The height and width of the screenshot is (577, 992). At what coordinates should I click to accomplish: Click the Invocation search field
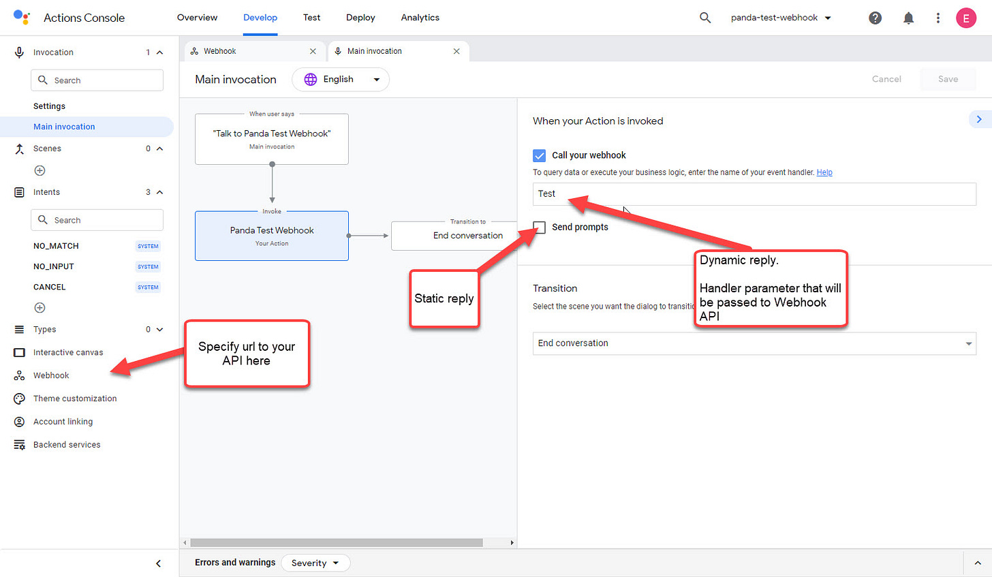point(97,80)
